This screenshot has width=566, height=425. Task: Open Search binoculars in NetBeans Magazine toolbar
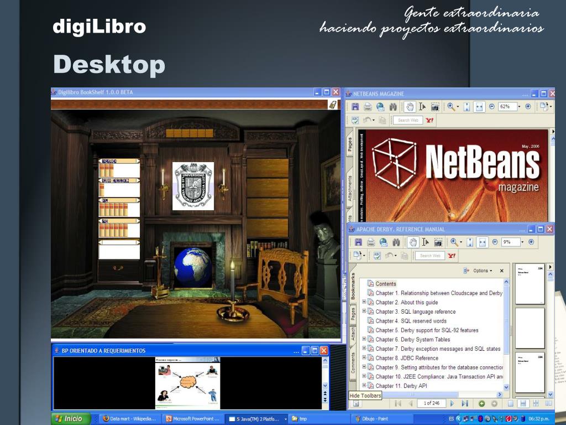(x=393, y=107)
